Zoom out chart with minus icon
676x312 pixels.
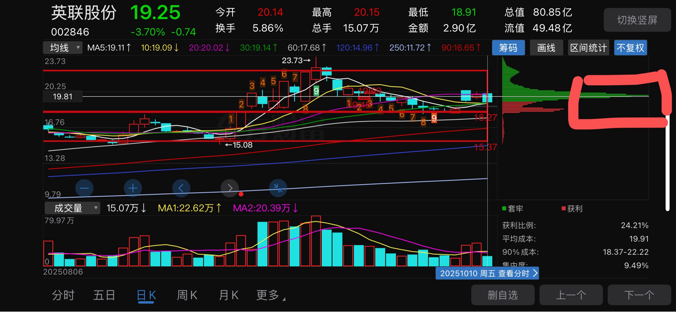pyautogui.click(x=84, y=188)
